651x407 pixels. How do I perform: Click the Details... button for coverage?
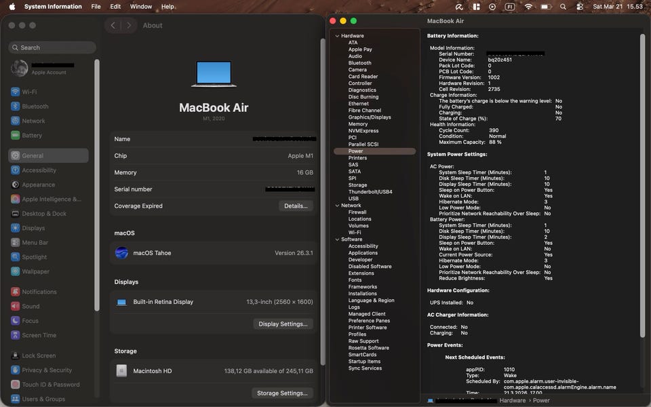tap(296, 206)
